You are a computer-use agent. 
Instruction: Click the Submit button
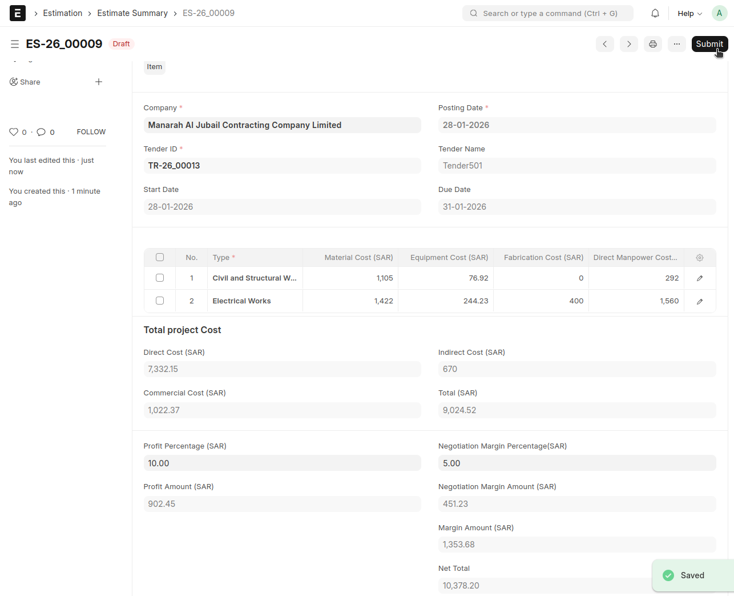(x=709, y=44)
